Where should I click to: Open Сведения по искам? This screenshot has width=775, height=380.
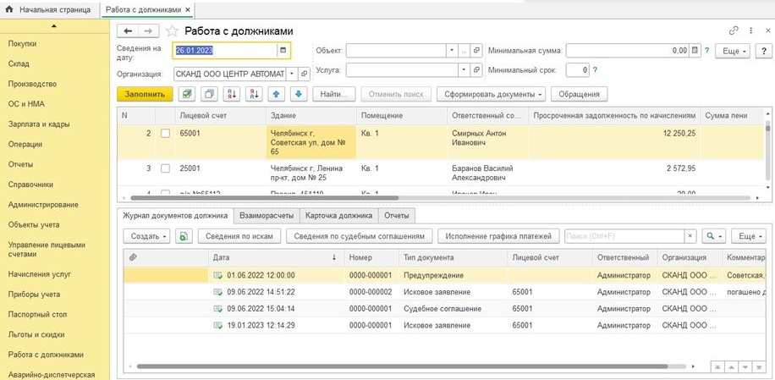239,236
